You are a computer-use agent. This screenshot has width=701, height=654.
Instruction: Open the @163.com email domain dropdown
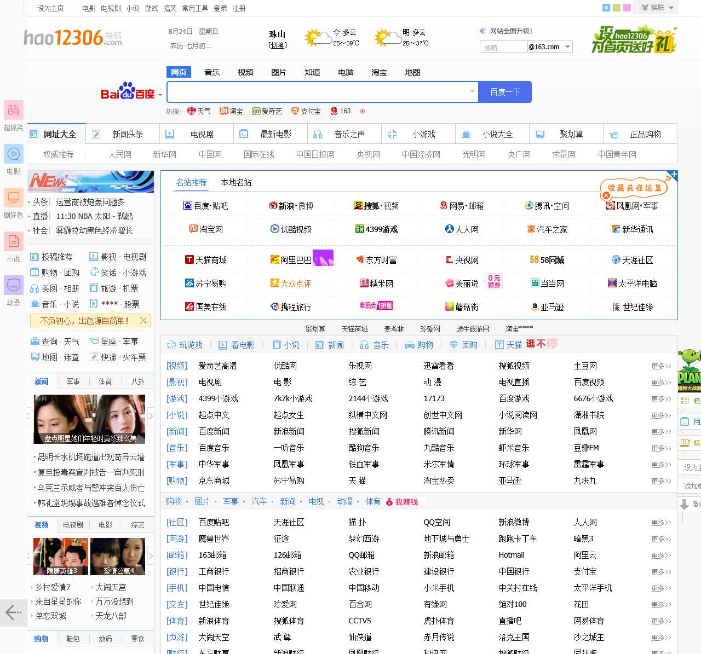tap(567, 47)
